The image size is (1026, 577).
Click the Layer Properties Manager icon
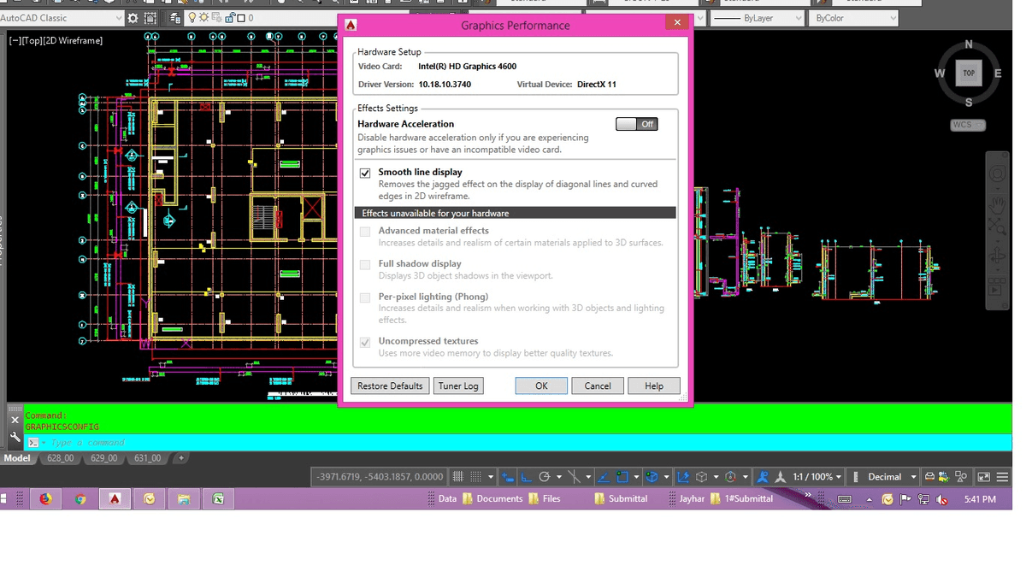[175, 18]
